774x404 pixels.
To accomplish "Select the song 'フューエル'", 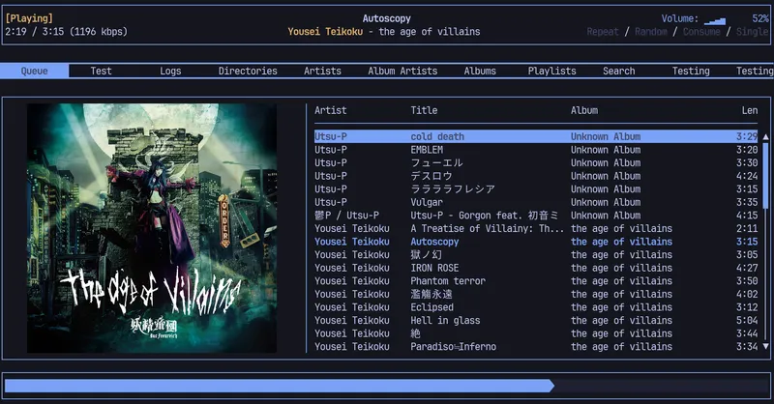I will point(536,162).
